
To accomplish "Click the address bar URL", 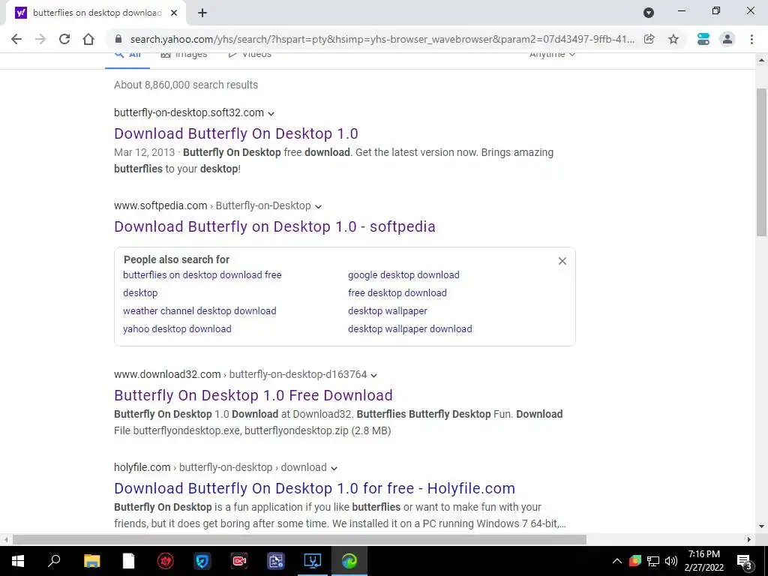I will (x=382, y=39).
